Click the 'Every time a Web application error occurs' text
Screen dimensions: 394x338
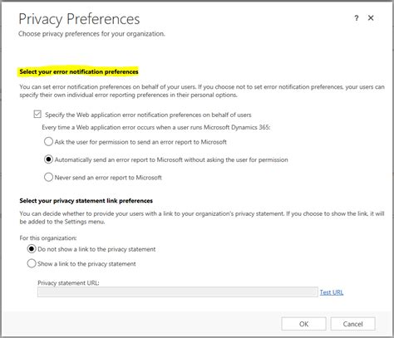(x=156, y=127)
